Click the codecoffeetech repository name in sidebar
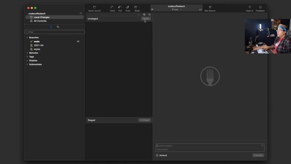Image resolution: width=291 pixels, height=164 pixels. [x=37, y=14]
